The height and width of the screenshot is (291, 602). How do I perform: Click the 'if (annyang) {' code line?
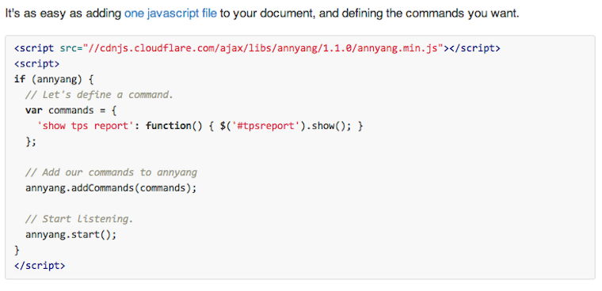point(54,80)
